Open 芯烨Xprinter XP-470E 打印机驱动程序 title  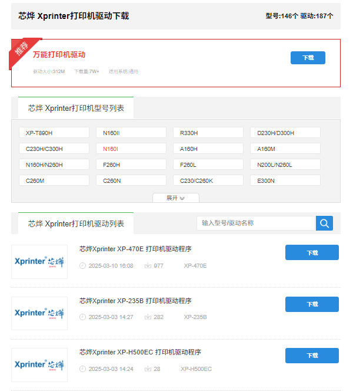coord(135,249)
